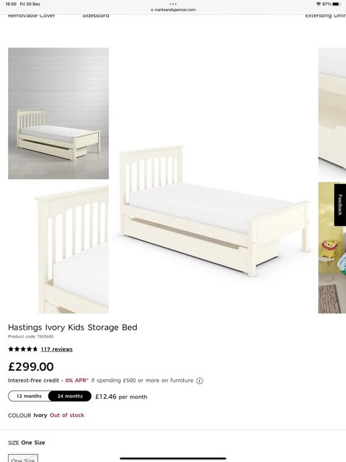
Task: Choose the One Size option box
Action: (23, 458)
